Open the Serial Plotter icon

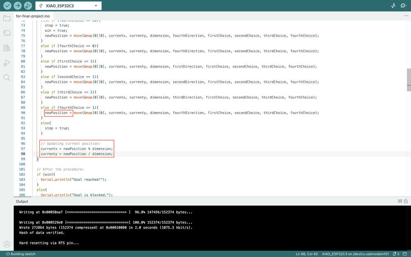tap(393, 5)
